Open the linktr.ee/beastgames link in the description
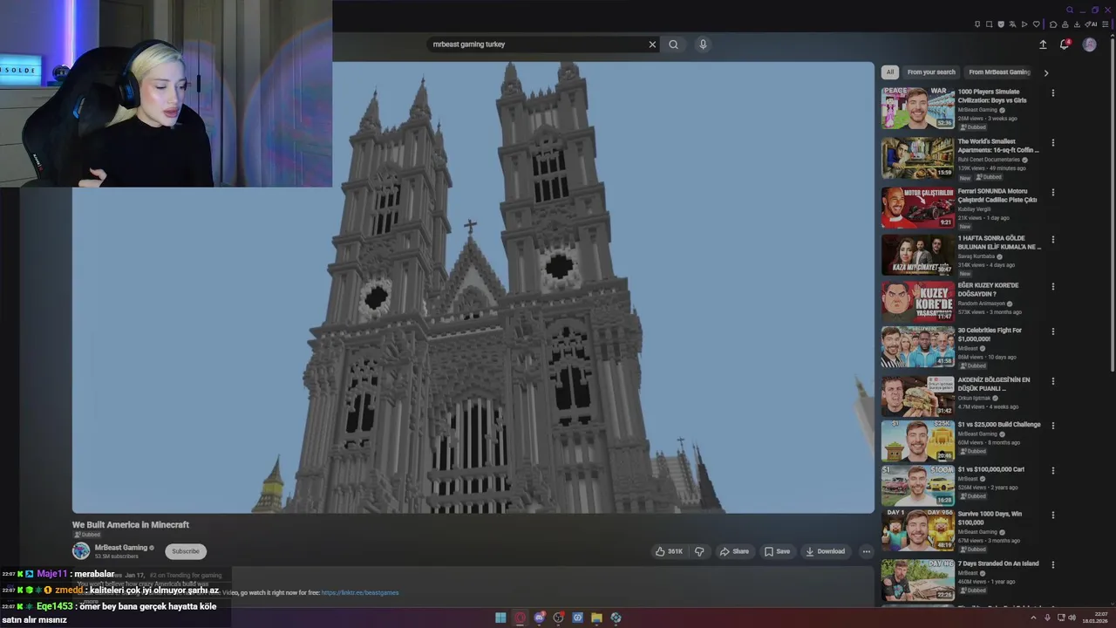Viewport: 1116px width, 628px height. point(360,593)
